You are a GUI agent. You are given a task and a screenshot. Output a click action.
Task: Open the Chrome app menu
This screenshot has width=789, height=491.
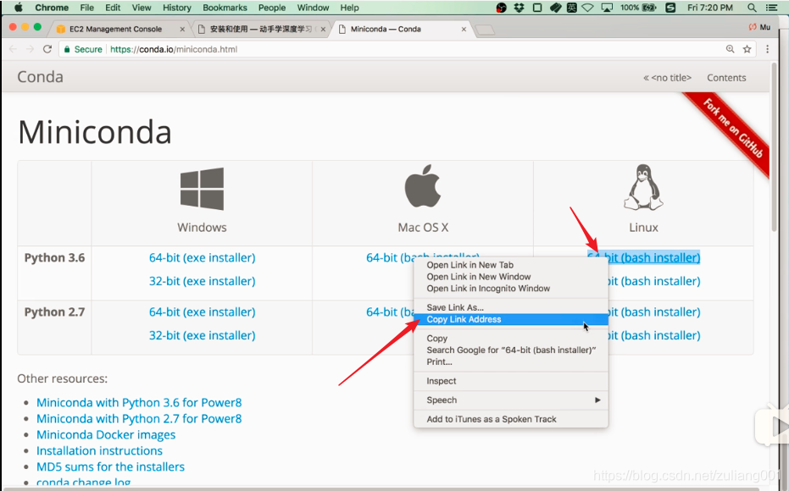[x=52, y=8]
